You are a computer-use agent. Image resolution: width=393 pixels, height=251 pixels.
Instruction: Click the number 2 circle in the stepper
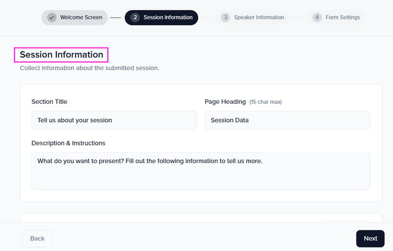pyautogui.click(x=135, y=18)
